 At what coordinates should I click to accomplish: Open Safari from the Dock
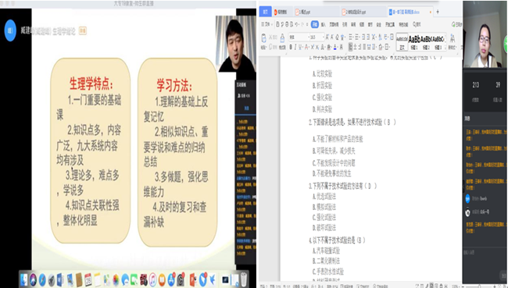pos(42,280)
